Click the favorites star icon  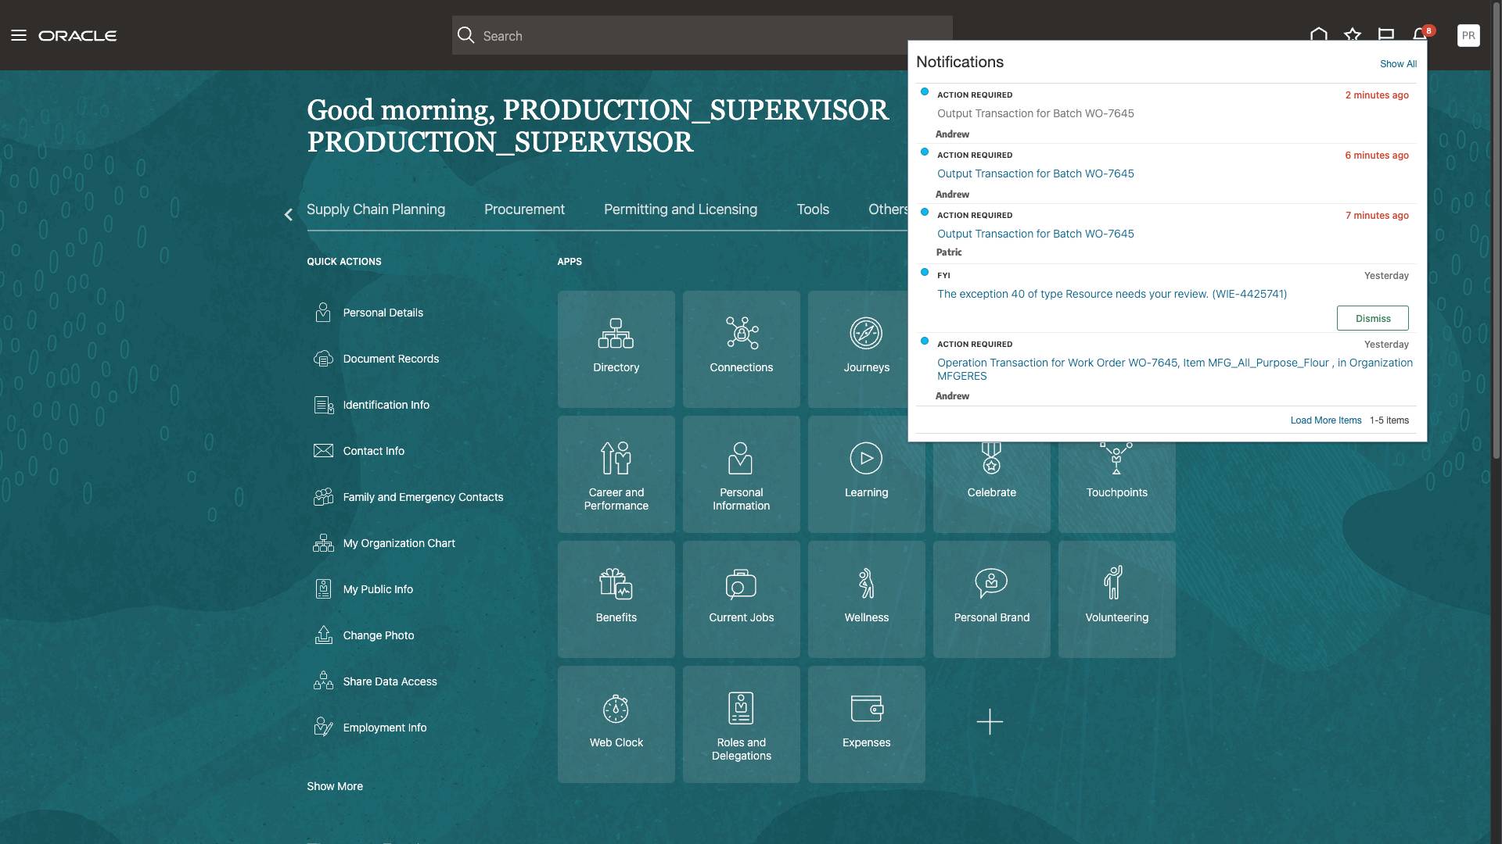pos(1353,35)
